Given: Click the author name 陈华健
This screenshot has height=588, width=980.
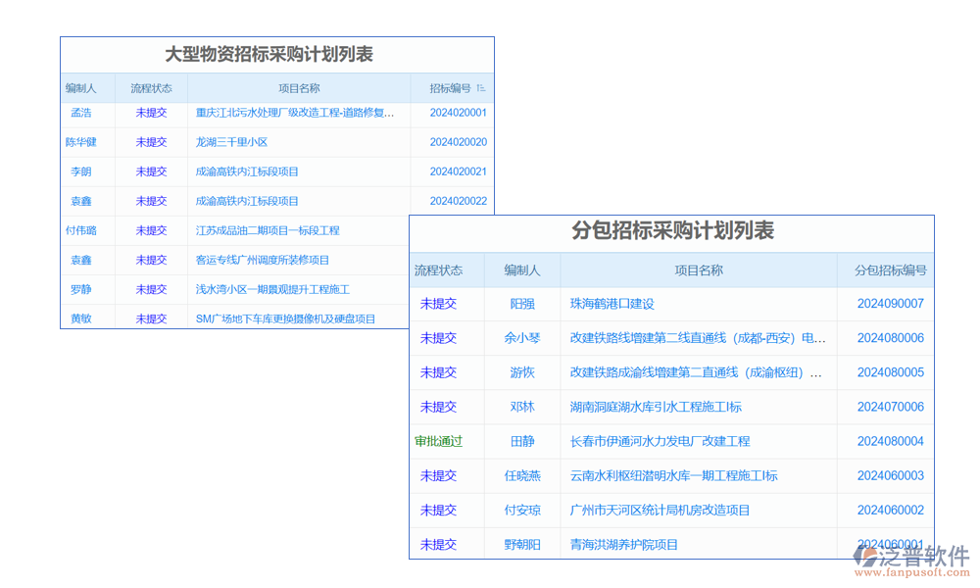Looking at the screenshot, I should [81, 142].
